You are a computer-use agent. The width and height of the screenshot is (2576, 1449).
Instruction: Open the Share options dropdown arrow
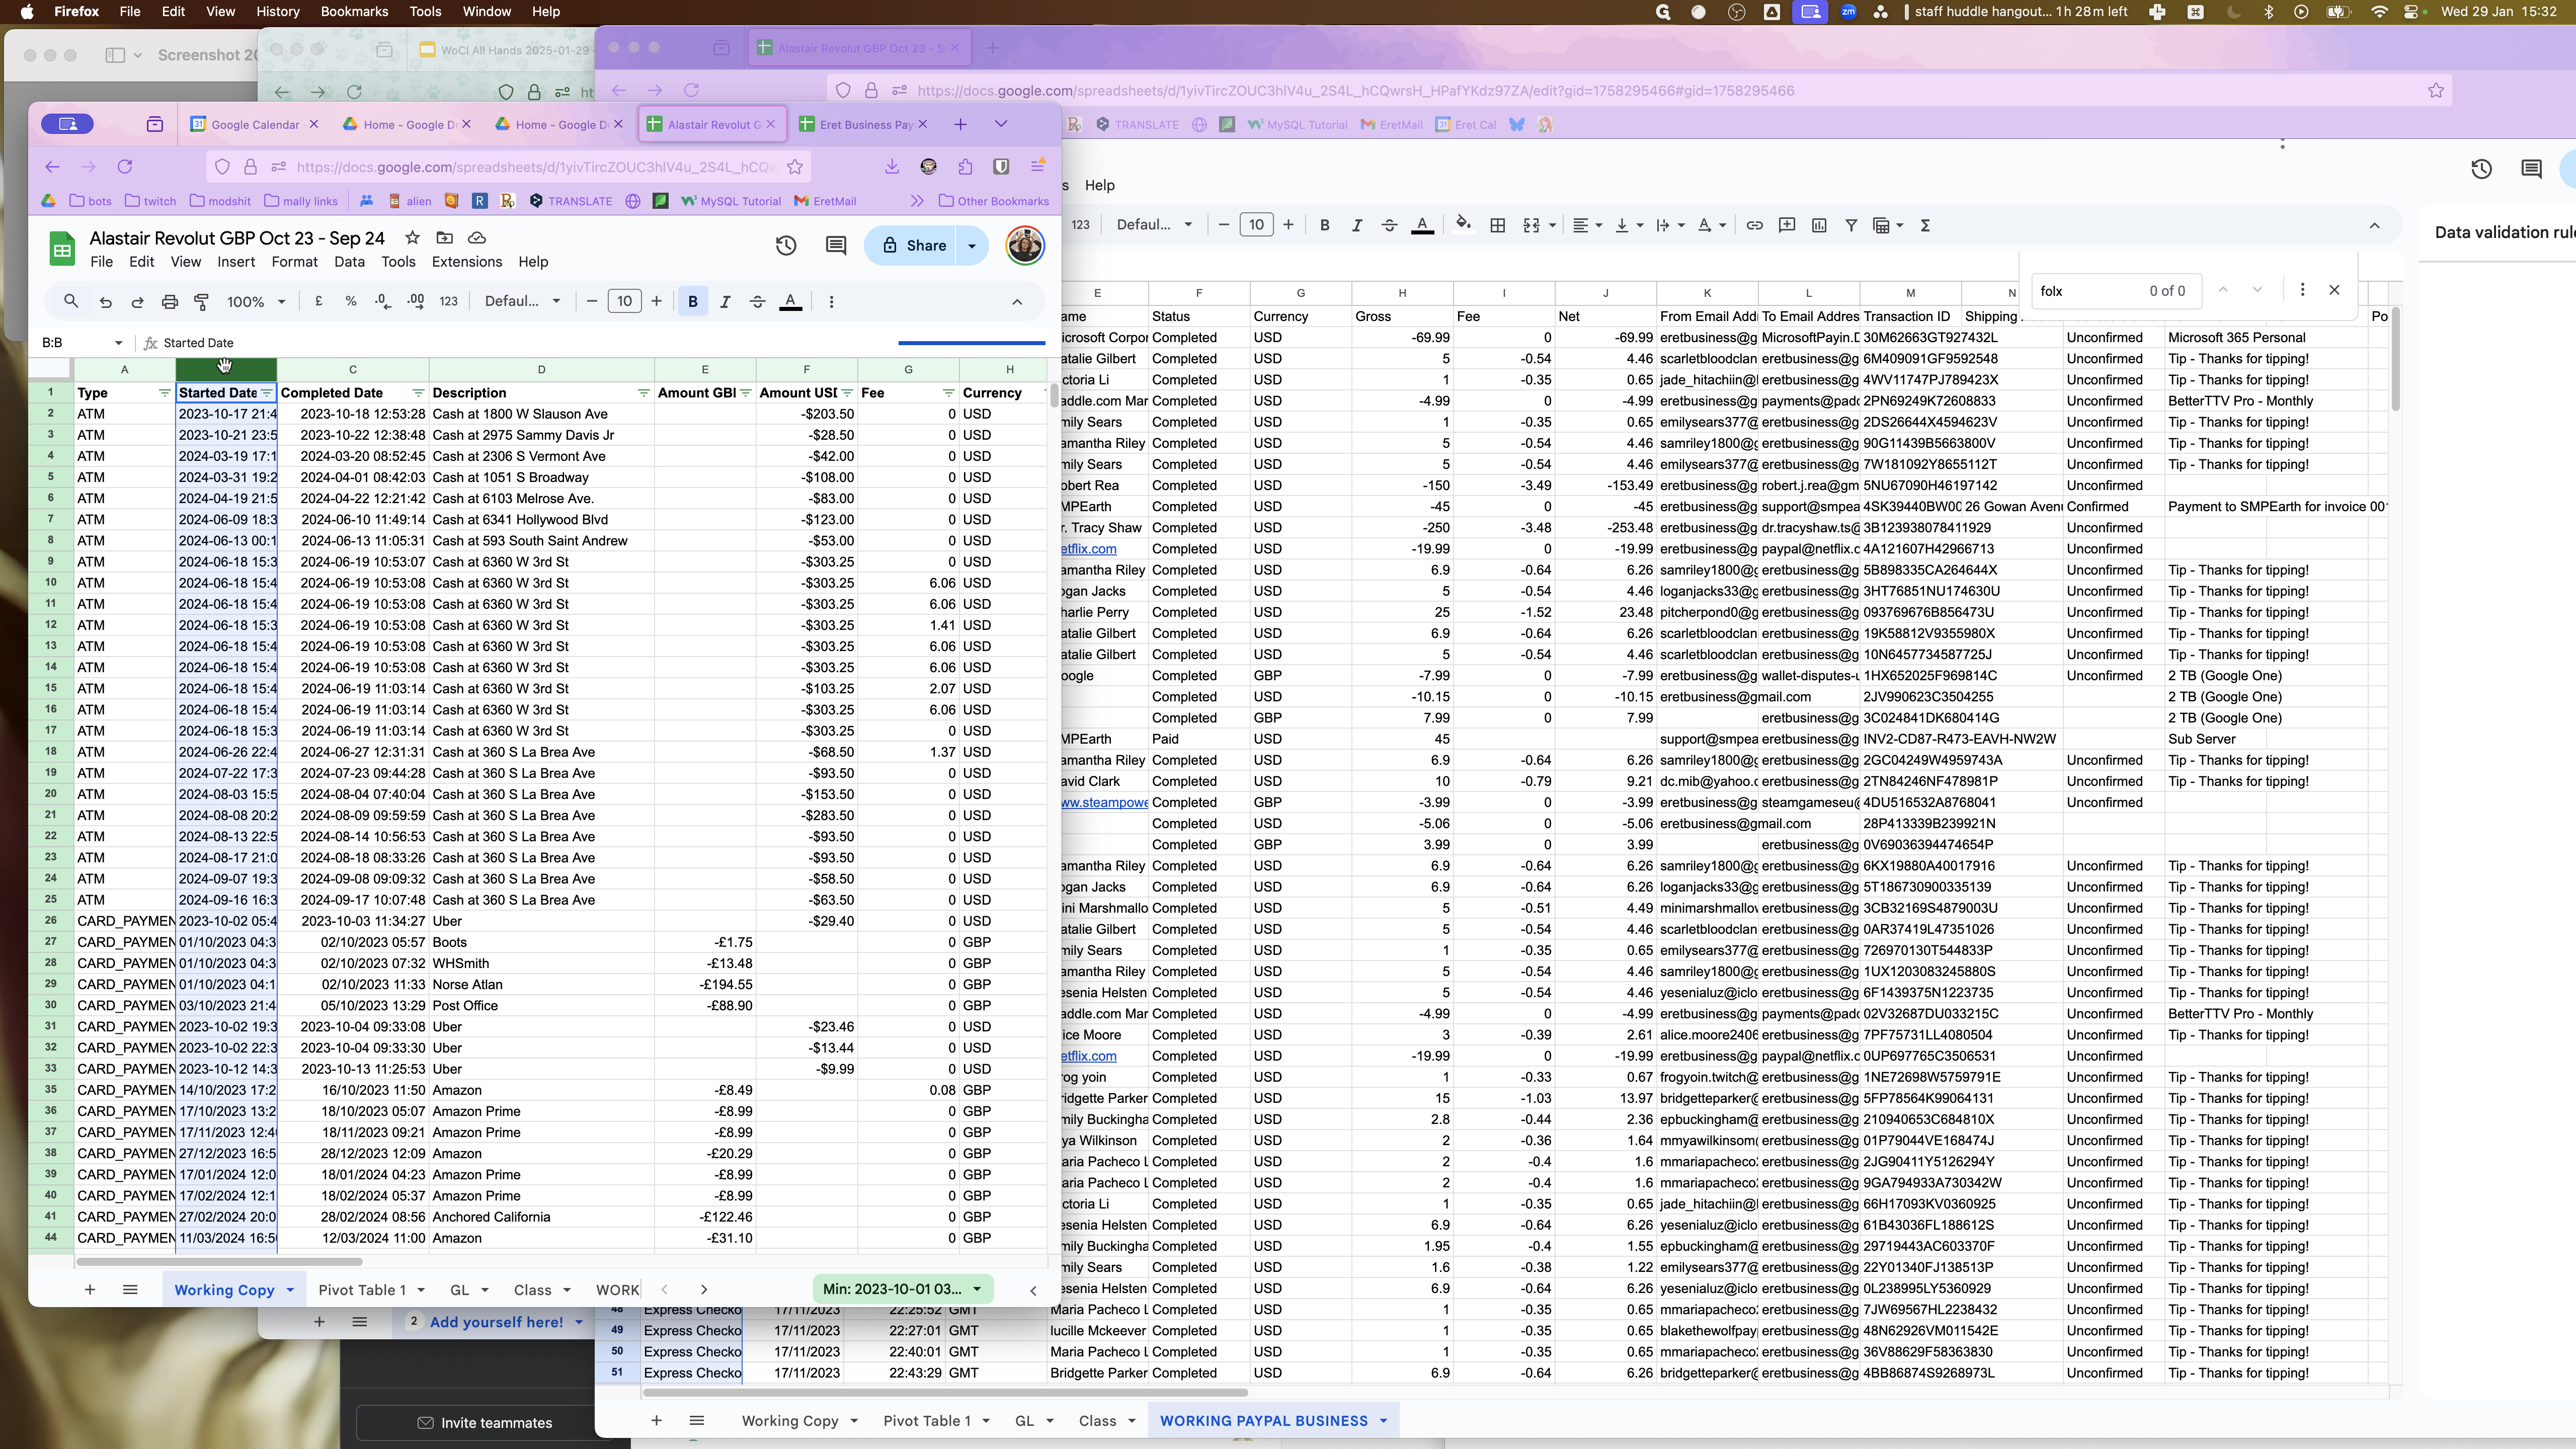point(973,245)
